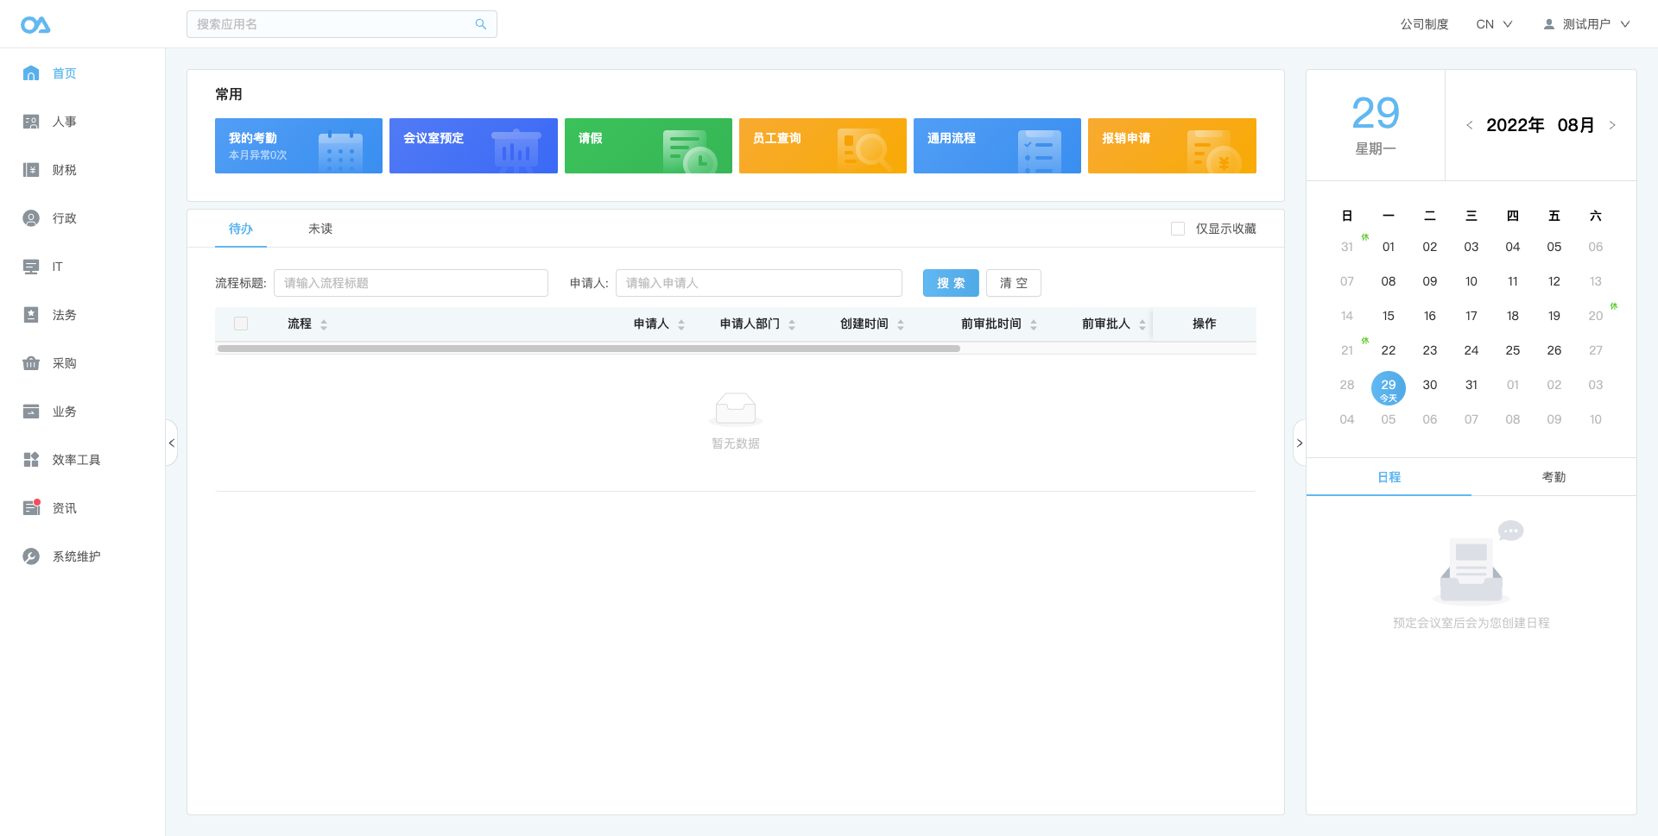This screenshot has height=836, width=1658.
Task: Switch to the 考勤 tab
Action: pos(1554,477)
